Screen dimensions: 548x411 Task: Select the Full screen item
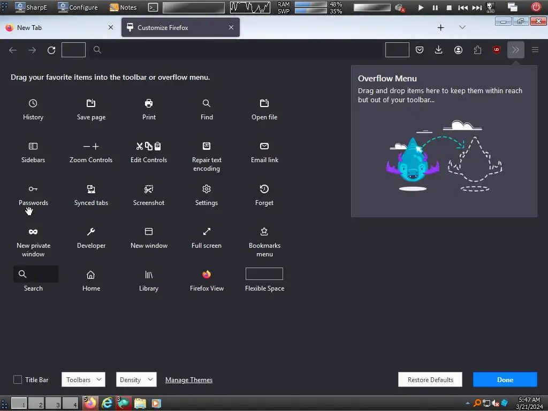(207, 238)
